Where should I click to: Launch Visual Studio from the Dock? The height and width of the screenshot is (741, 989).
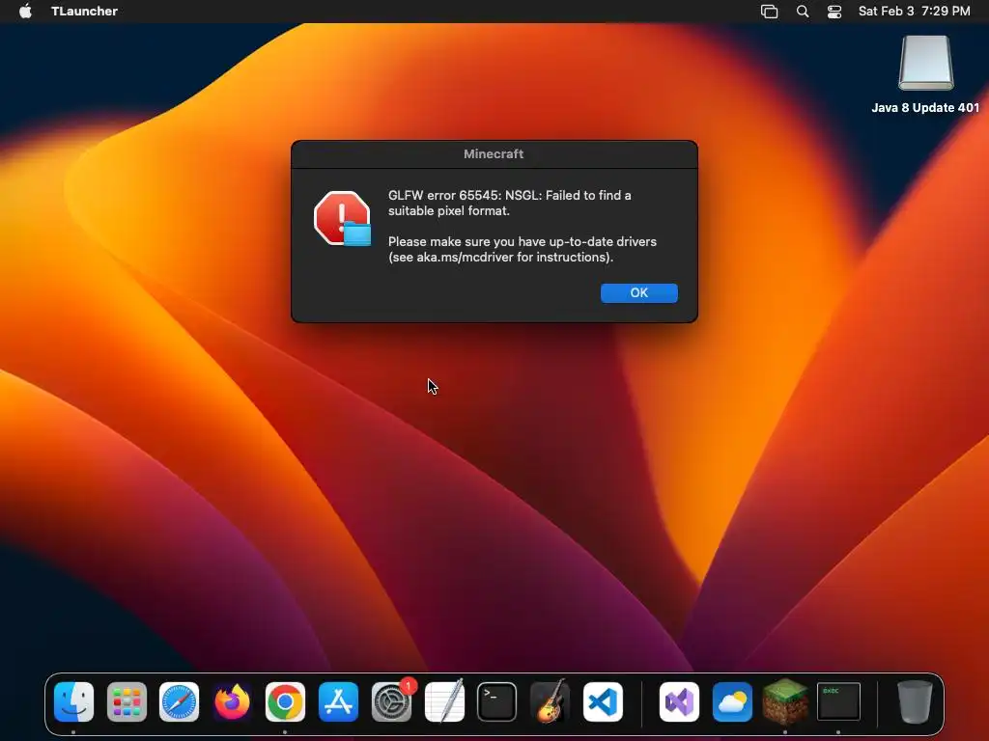coord(679,702)
